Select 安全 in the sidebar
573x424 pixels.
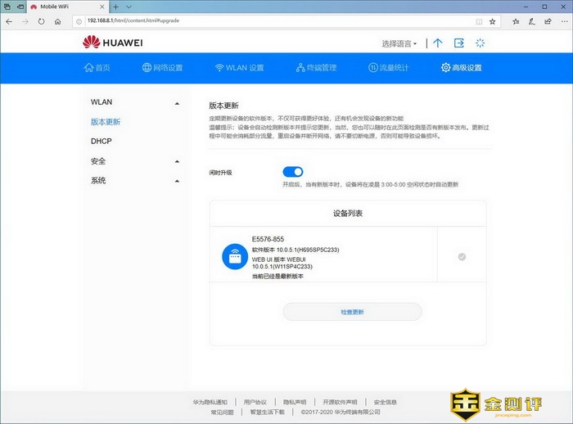[98, 160]
